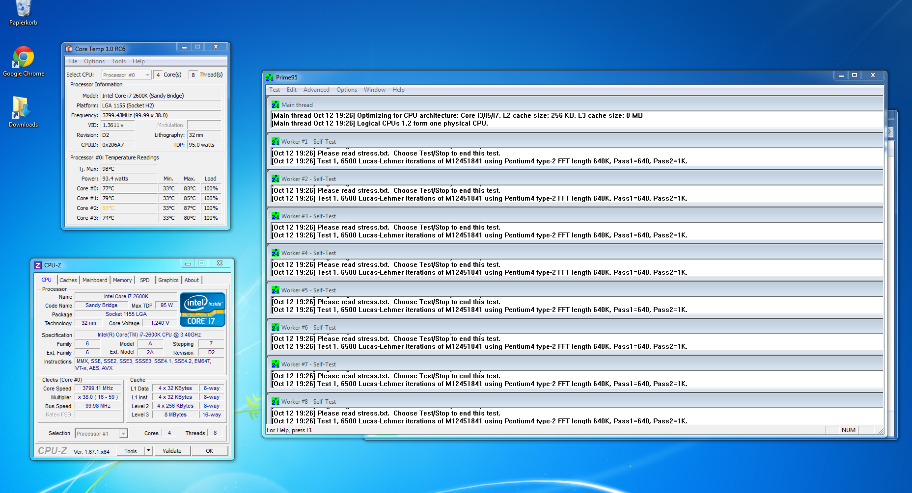
Task: Maximize the Prime95 window
Action: (x=855, y=76)
